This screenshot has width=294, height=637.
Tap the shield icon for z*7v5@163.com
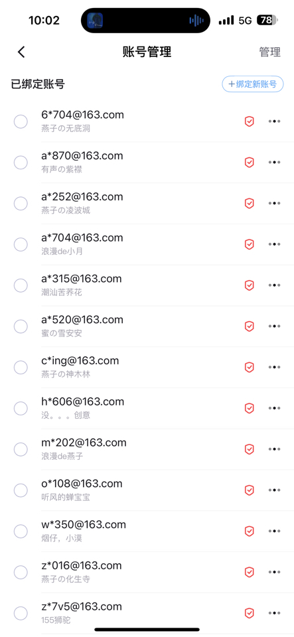[x=250, y=613]
